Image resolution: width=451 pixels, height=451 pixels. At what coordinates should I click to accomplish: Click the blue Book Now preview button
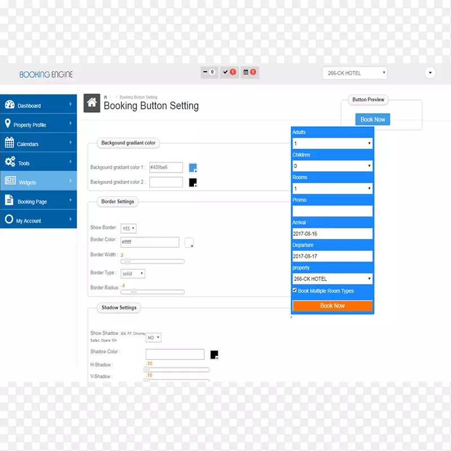[373, 120]
